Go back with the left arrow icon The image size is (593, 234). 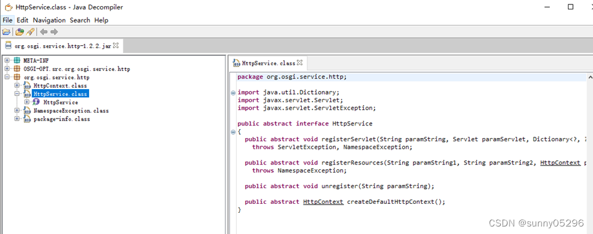coord(43,32)
